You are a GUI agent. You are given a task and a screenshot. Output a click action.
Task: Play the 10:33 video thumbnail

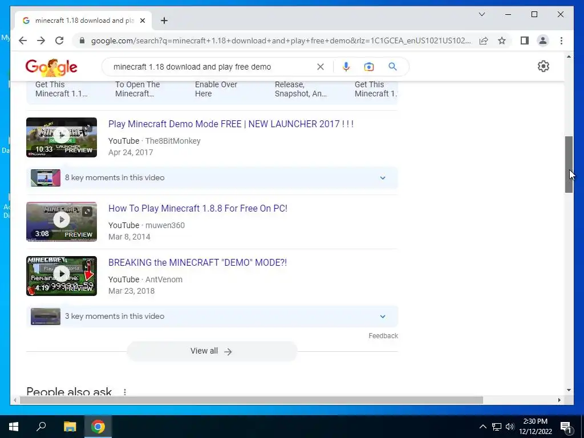click(62, 137)
